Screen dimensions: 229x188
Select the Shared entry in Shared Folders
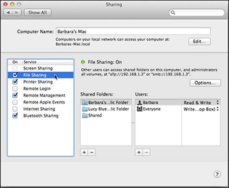pos(106,116)
